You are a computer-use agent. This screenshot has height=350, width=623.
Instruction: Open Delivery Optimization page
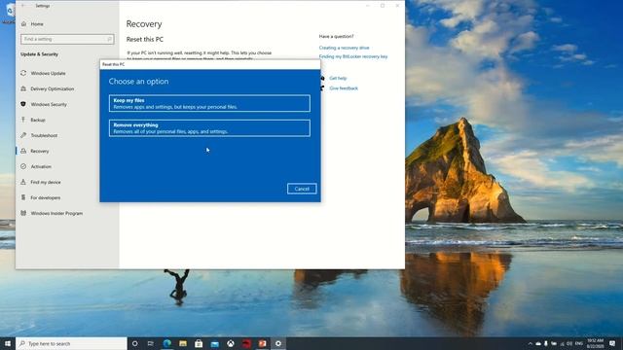(52, 88)
